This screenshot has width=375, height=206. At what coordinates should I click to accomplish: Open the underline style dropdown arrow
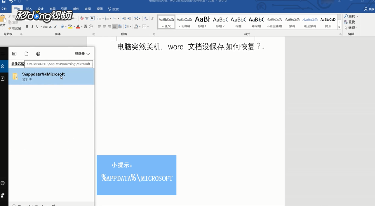(x=41, y=27)
